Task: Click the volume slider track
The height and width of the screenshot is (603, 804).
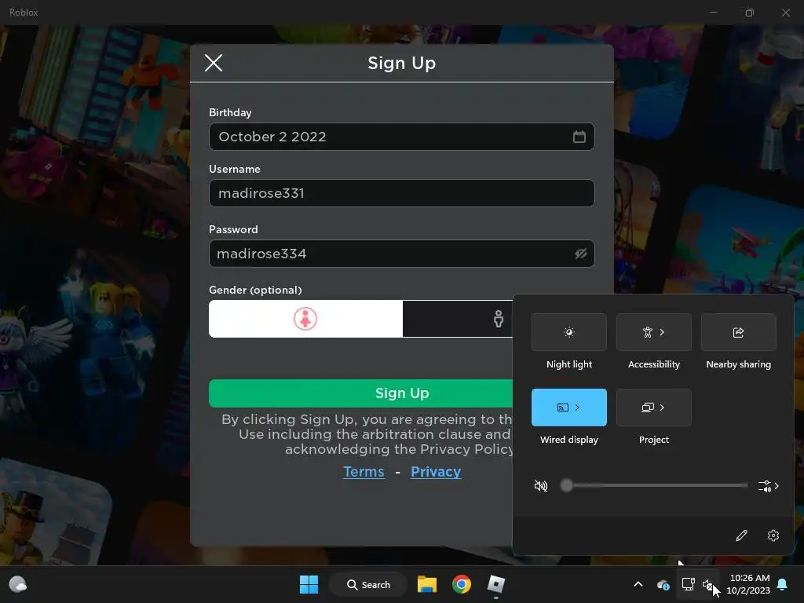Action: tap(654, 485)
